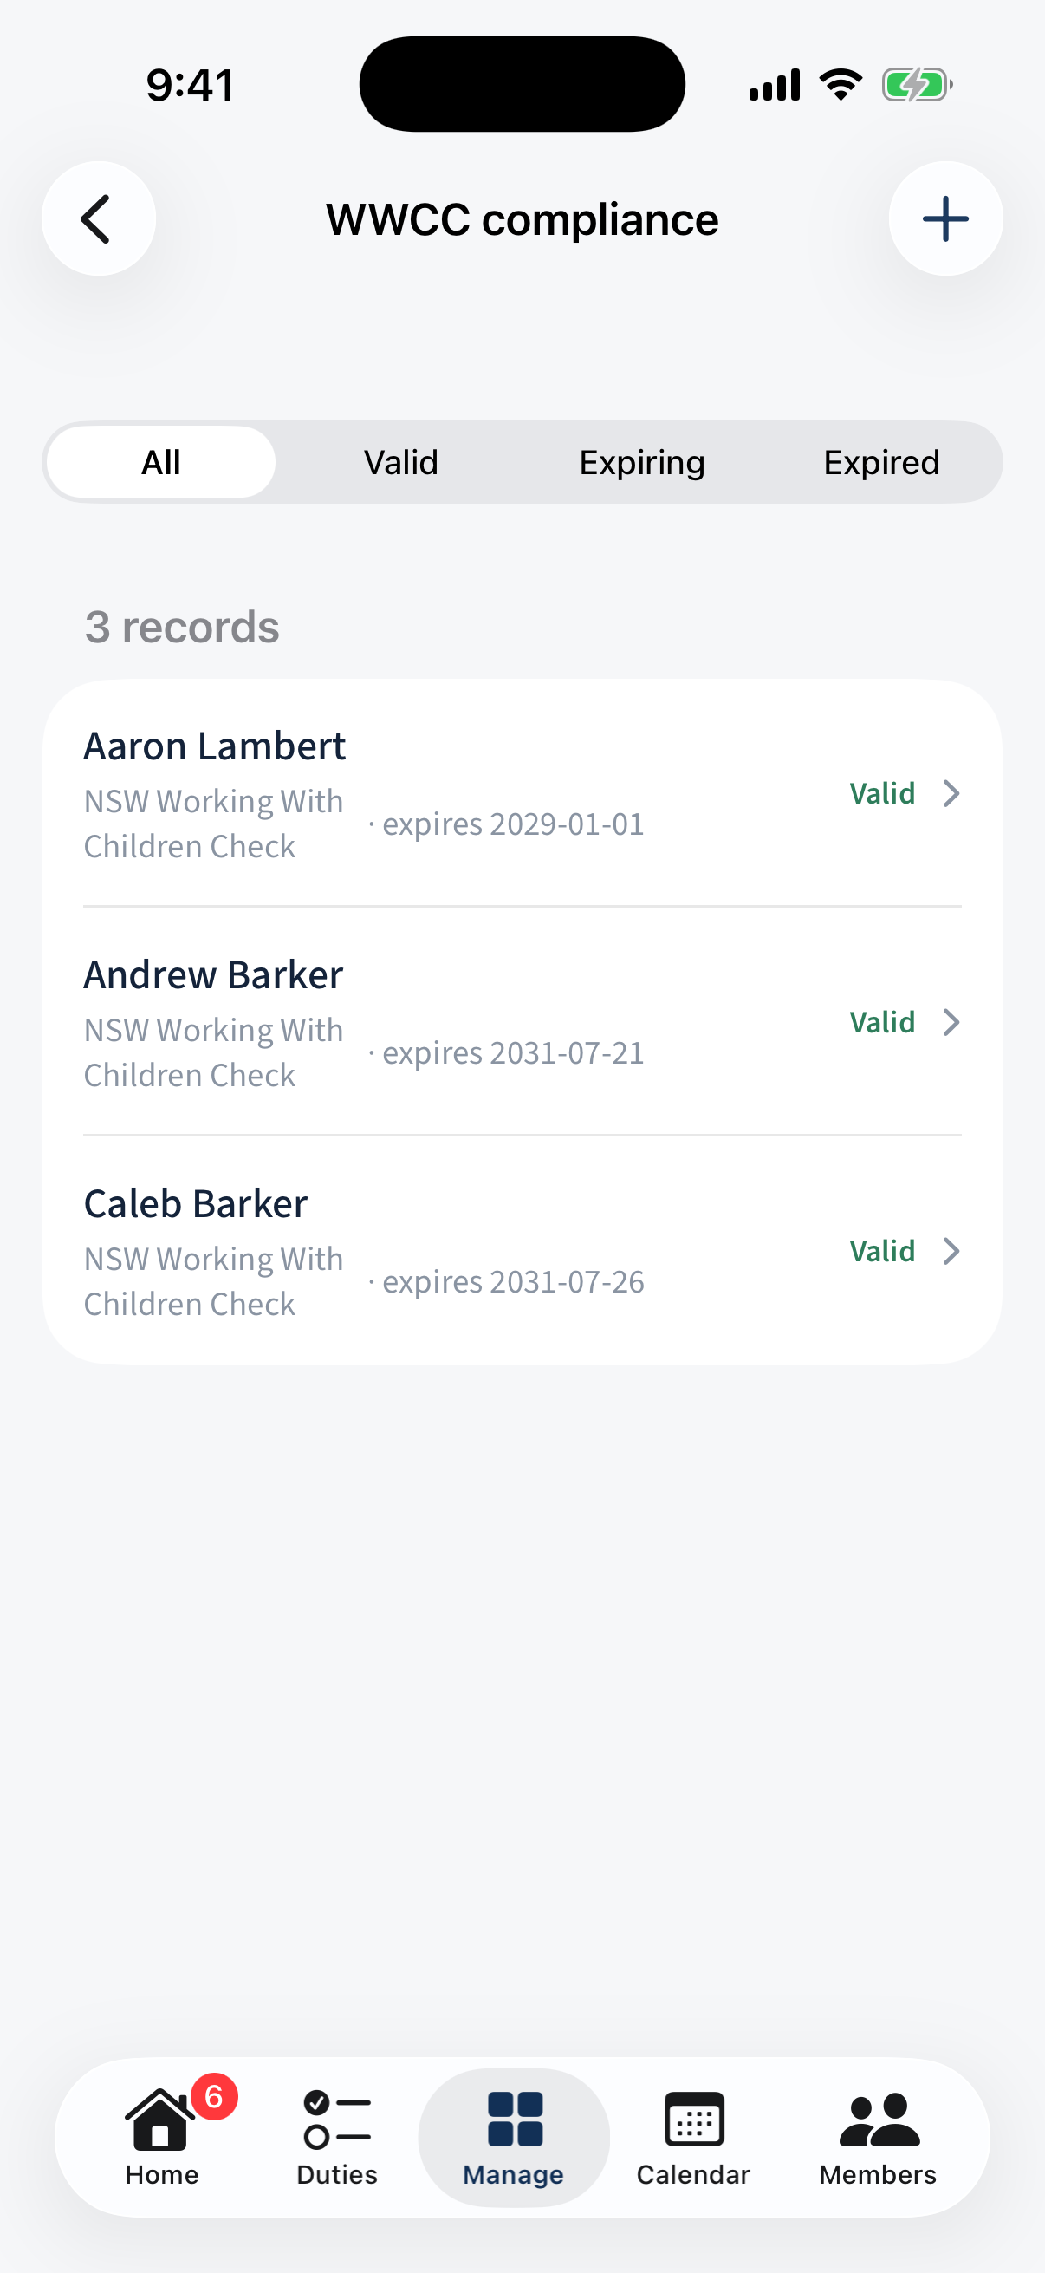Open Andrew Barker record via chevron

coord(951,1022)
